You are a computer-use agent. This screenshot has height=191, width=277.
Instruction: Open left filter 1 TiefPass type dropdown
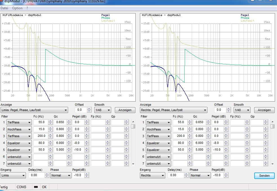[x=19, y=122]
